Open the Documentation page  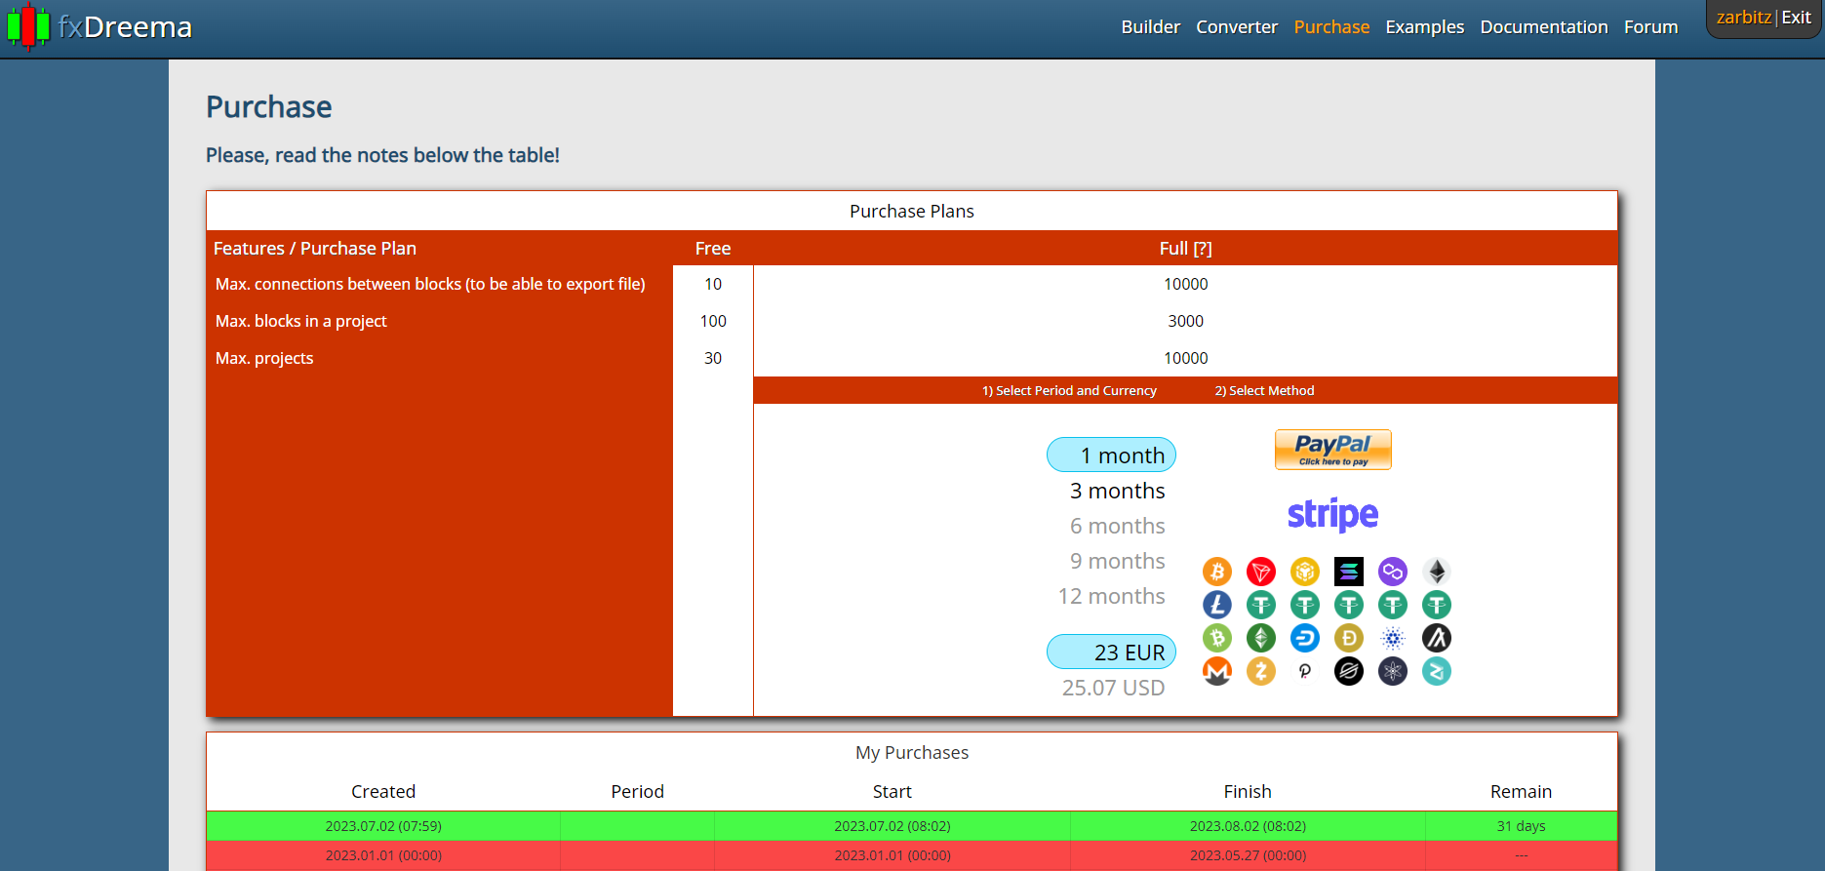[1543, 27]
